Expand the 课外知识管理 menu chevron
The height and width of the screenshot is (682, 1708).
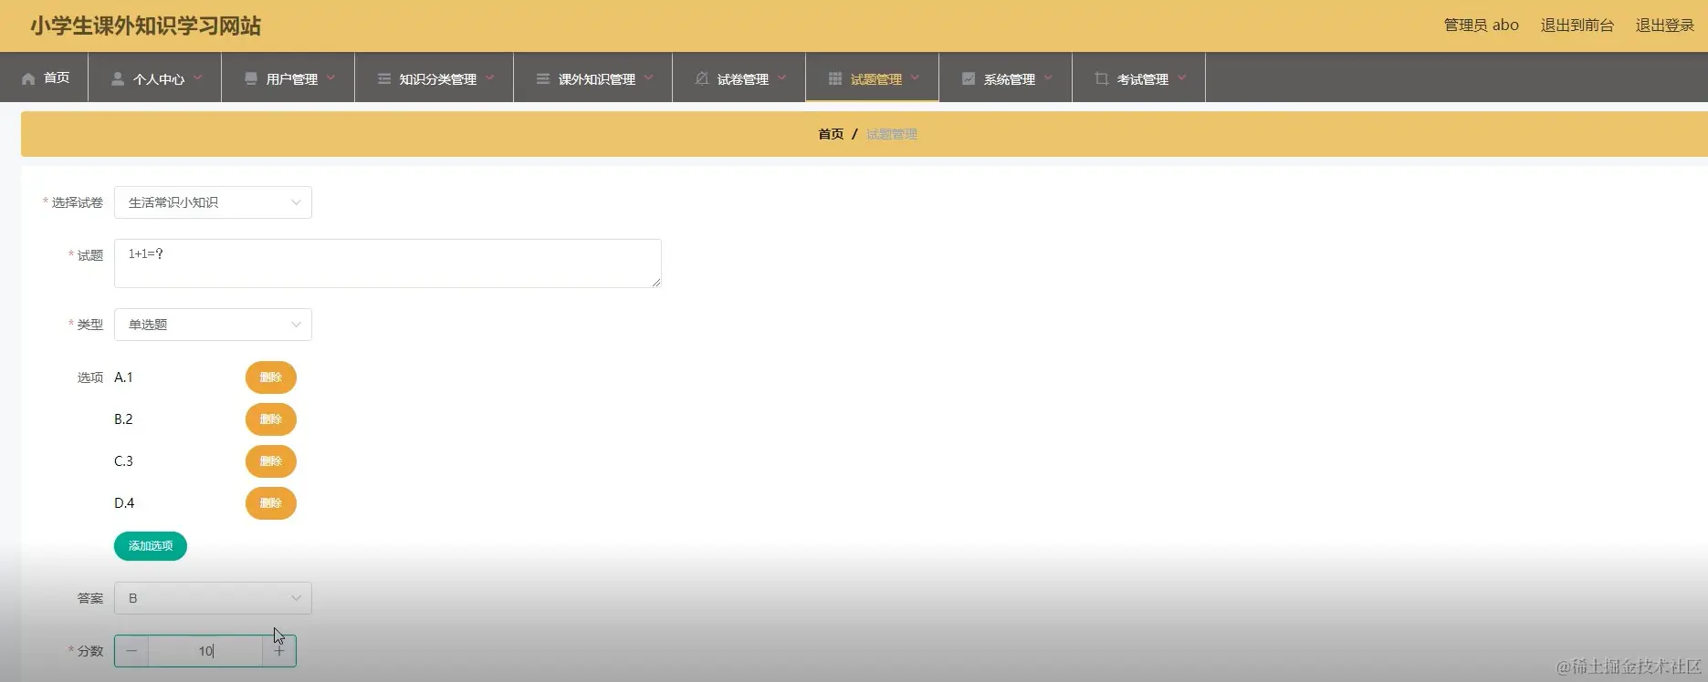point(648,77)
